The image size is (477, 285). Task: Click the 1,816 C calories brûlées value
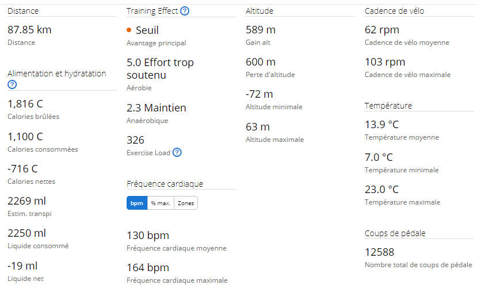pyautogui.click(x=25, y=104)
